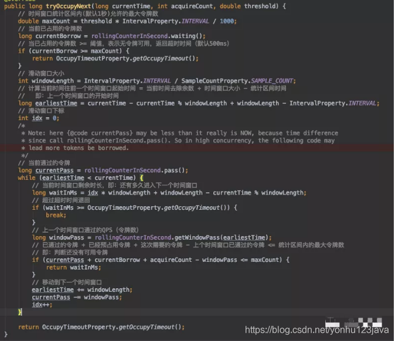395x341 pixels.
Task: Click the getWindowPass method call
Action: (x=197, y=237)
